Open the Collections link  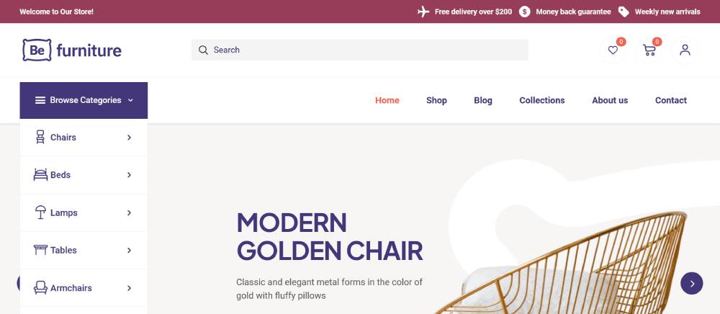[x=542, y=101]
